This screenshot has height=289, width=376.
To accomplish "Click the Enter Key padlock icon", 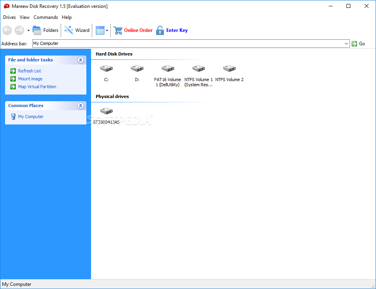I will tap(160, 30).
